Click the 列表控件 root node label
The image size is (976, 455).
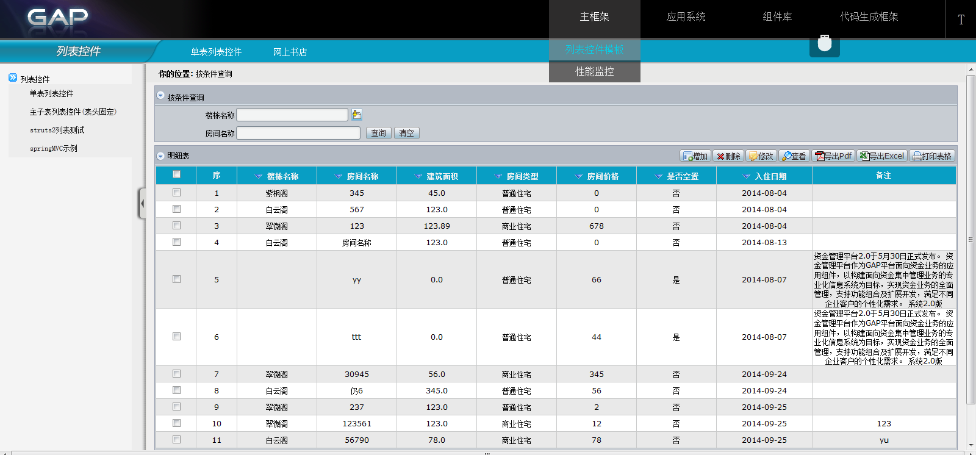coord(35,79)
